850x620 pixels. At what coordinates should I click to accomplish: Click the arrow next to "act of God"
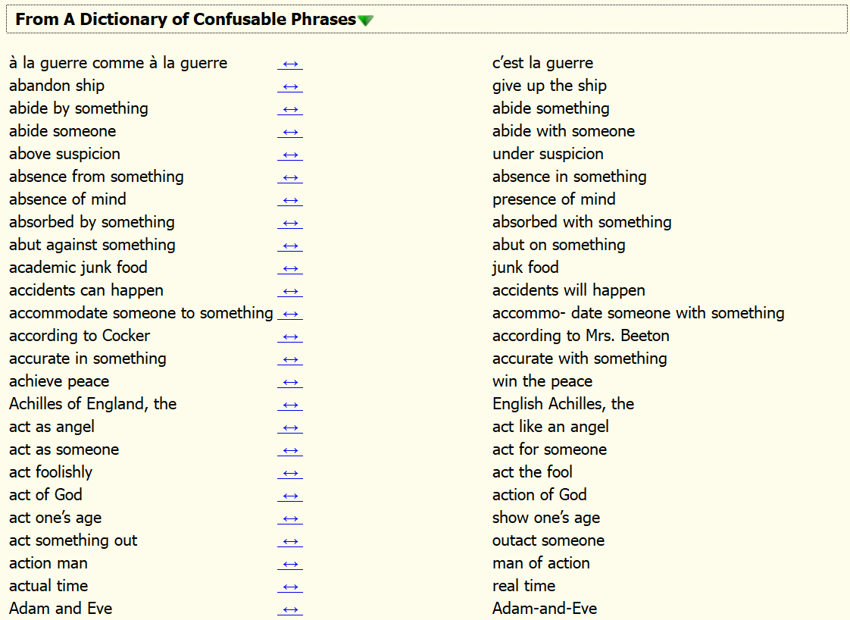tap(290, 496)
